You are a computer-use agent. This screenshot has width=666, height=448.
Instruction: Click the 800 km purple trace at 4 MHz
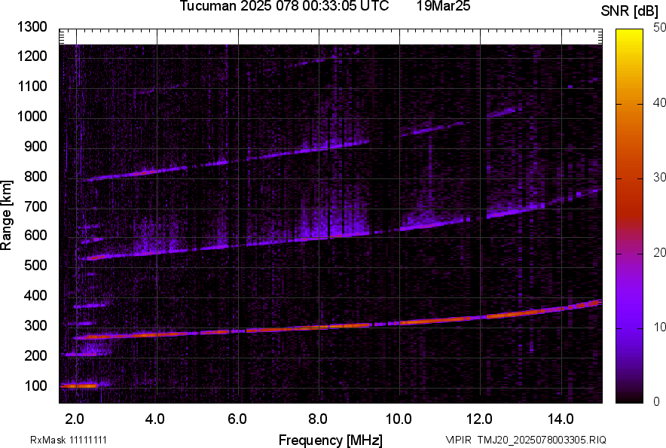pos(155,172)
